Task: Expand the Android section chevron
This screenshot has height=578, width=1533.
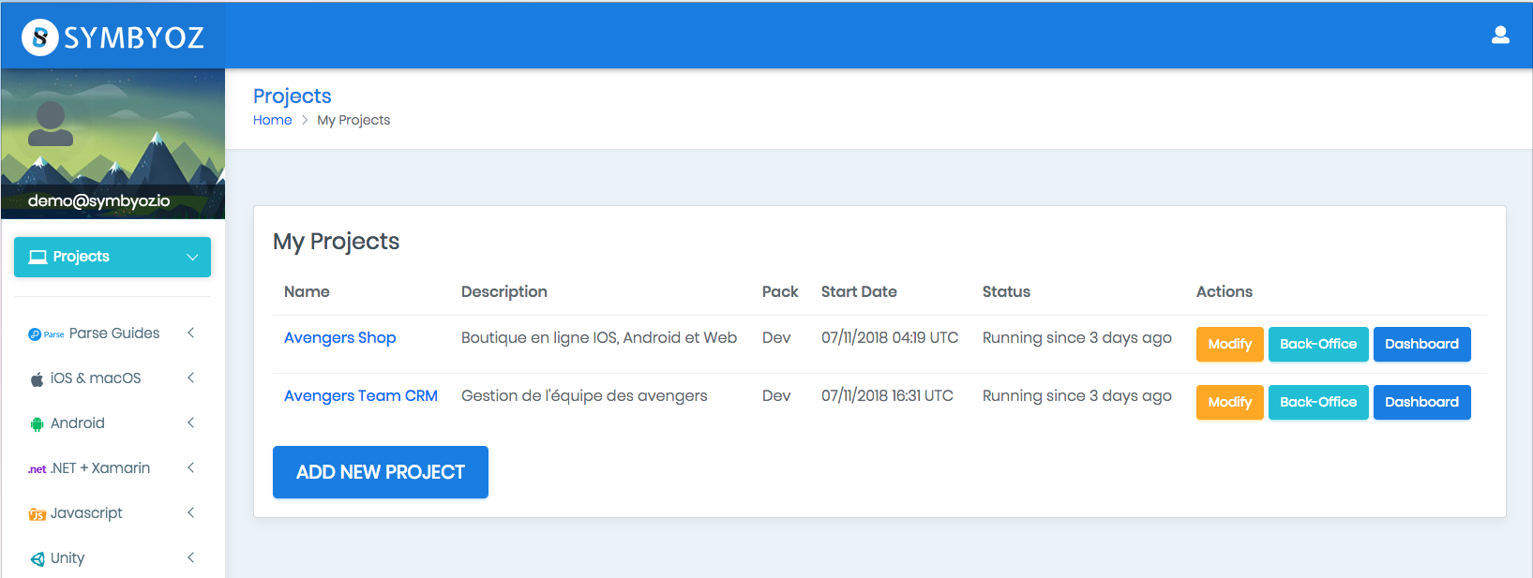Action: coord(190,422)
